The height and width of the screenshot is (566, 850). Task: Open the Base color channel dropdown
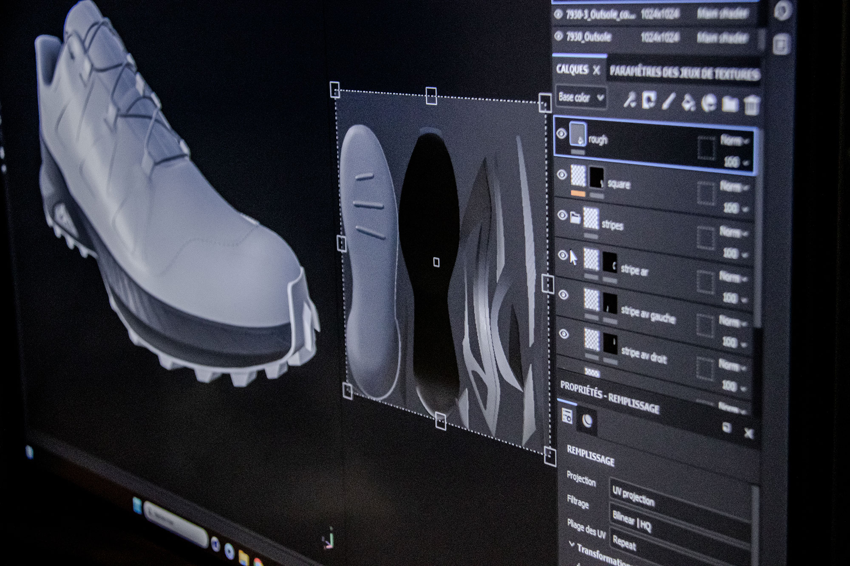pyautogui.click(x=581, y=97)
